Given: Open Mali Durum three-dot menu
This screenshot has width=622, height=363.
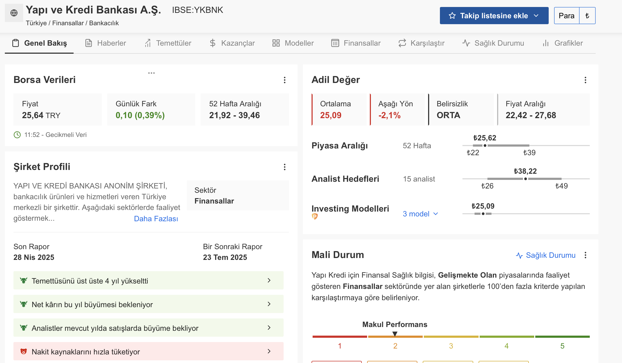Looking at the screenshot, I should (585, 255).
